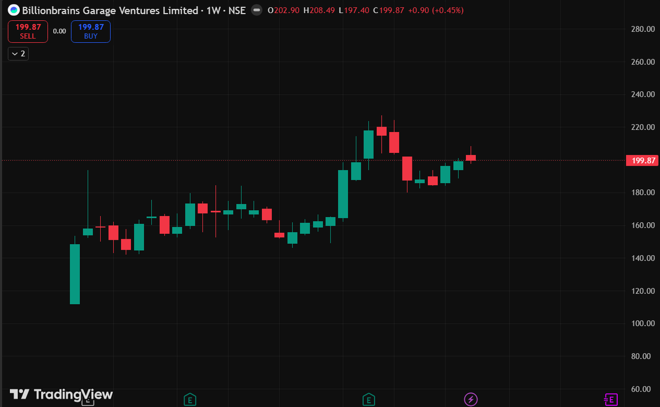Click the Billionbrains Garage Ventures symbol logo
This screenshot has width=660, height=407.
coord(13,10)
